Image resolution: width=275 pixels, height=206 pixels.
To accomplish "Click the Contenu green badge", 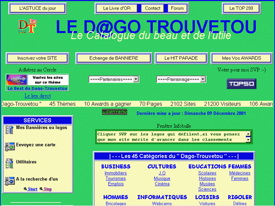I will (x=114, y=112).
